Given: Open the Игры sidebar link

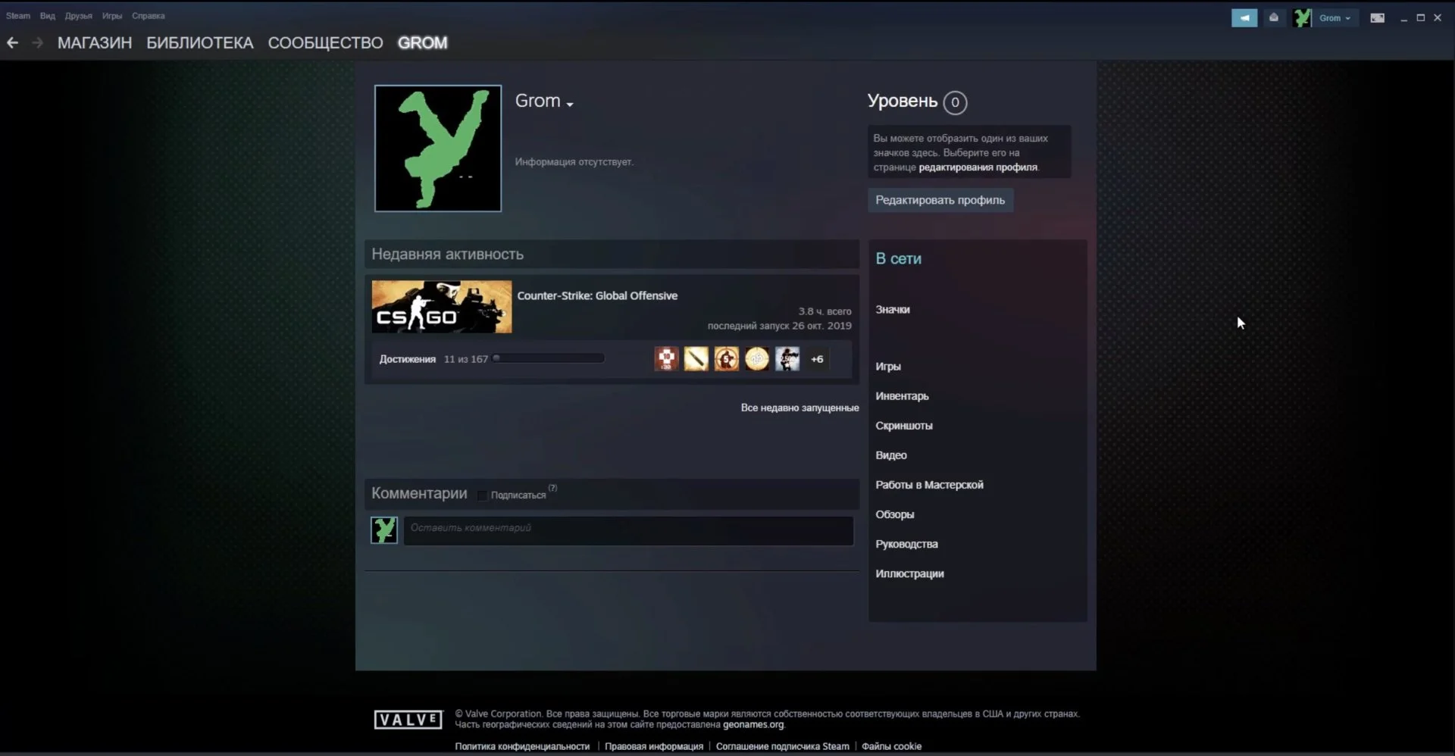Looking at the screenshot, I should tap(888, 366).
